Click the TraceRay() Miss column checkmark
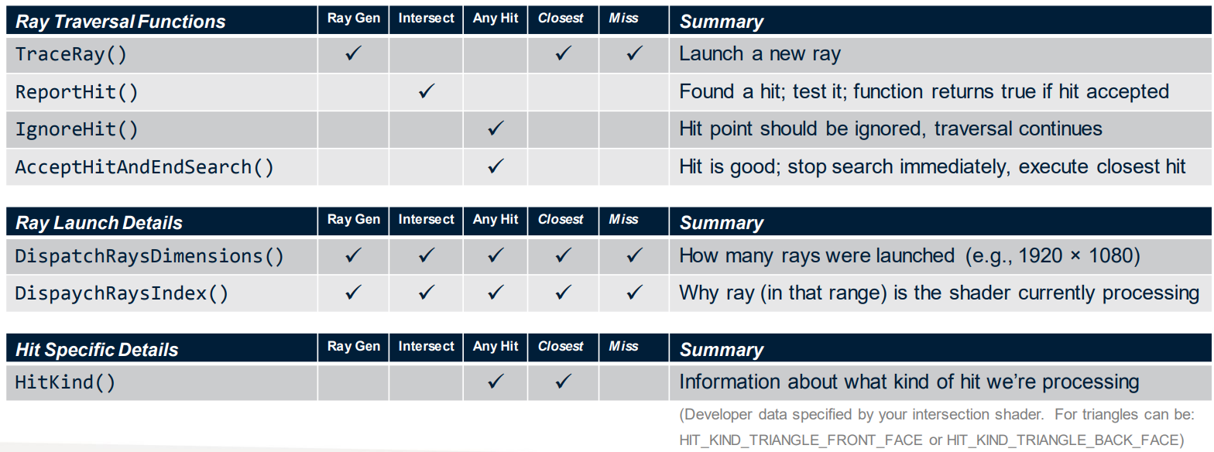 (634, 54)
